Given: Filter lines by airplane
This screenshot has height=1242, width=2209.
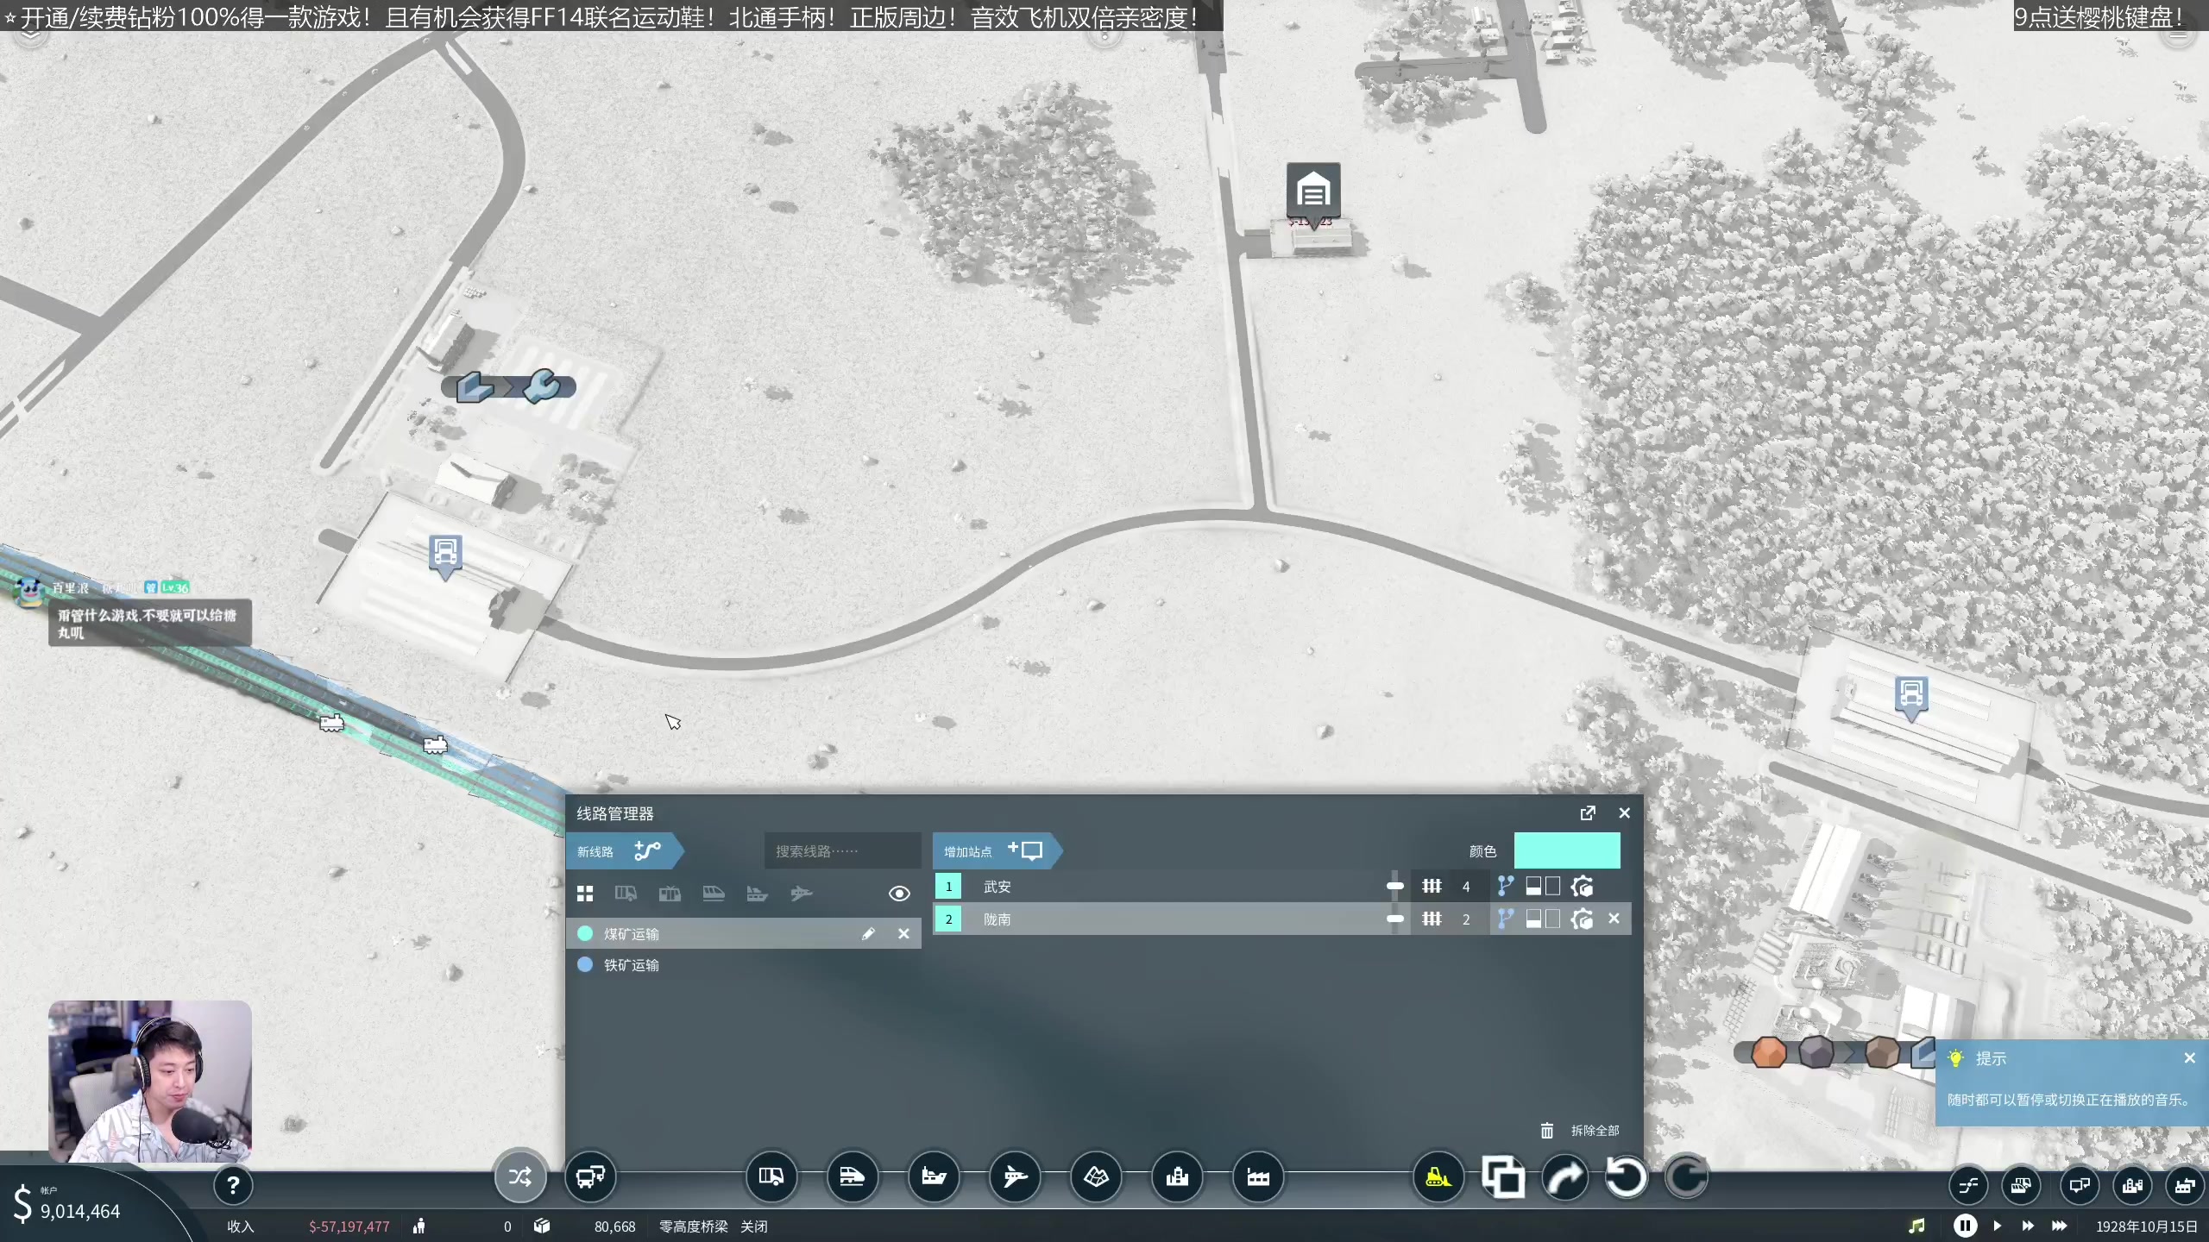Looking at the screenshot, I should (802, 894).
